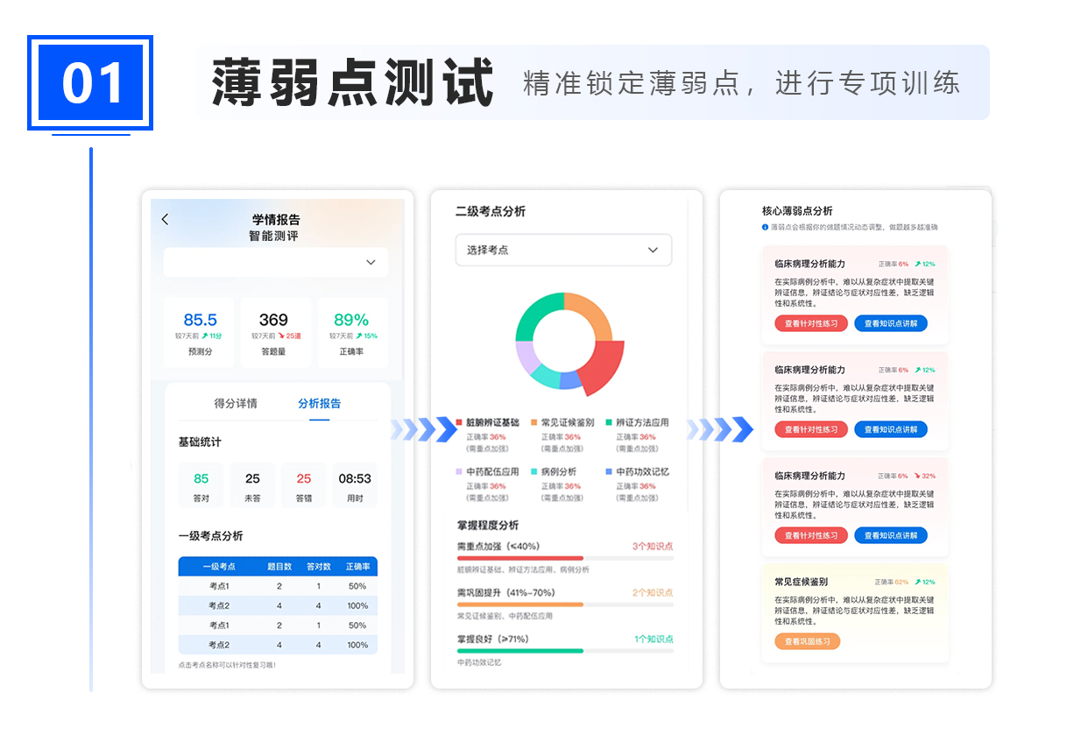Image resolution: width=1088 pixels, height=735 pixels.
Task: Click the purple 中药配伍应用 legend square
Action: tap(459, 471)
